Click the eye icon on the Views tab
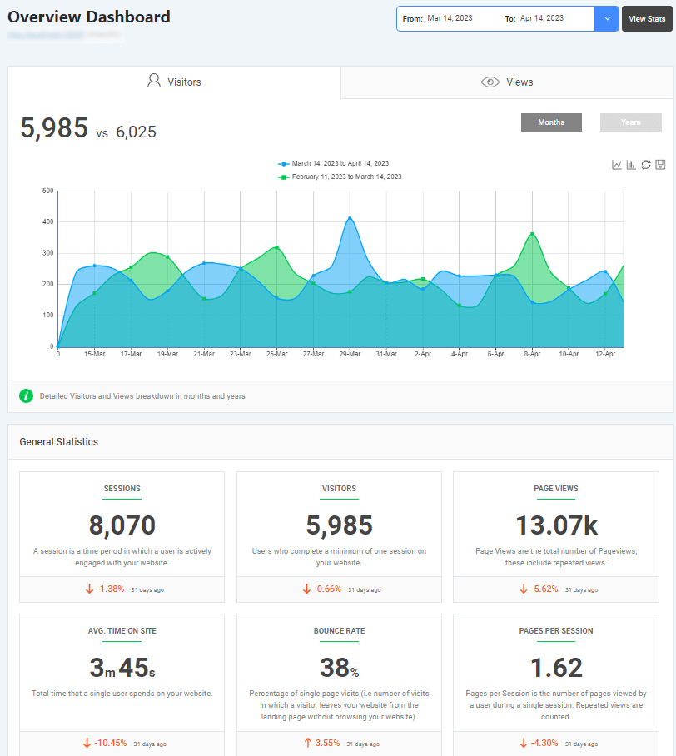Image resolution: width=676 pixels, height=756 pixels. tap(490, 82)
